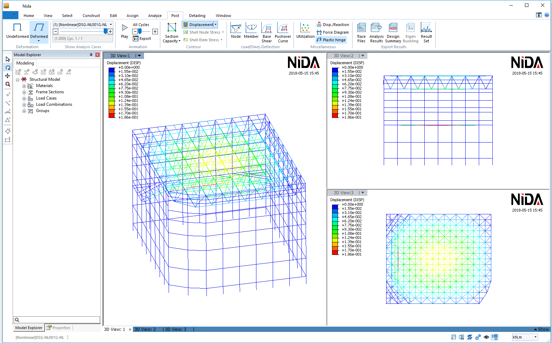Choose the pan move tool
The image size is (552, 343).
tap(8, 76)
